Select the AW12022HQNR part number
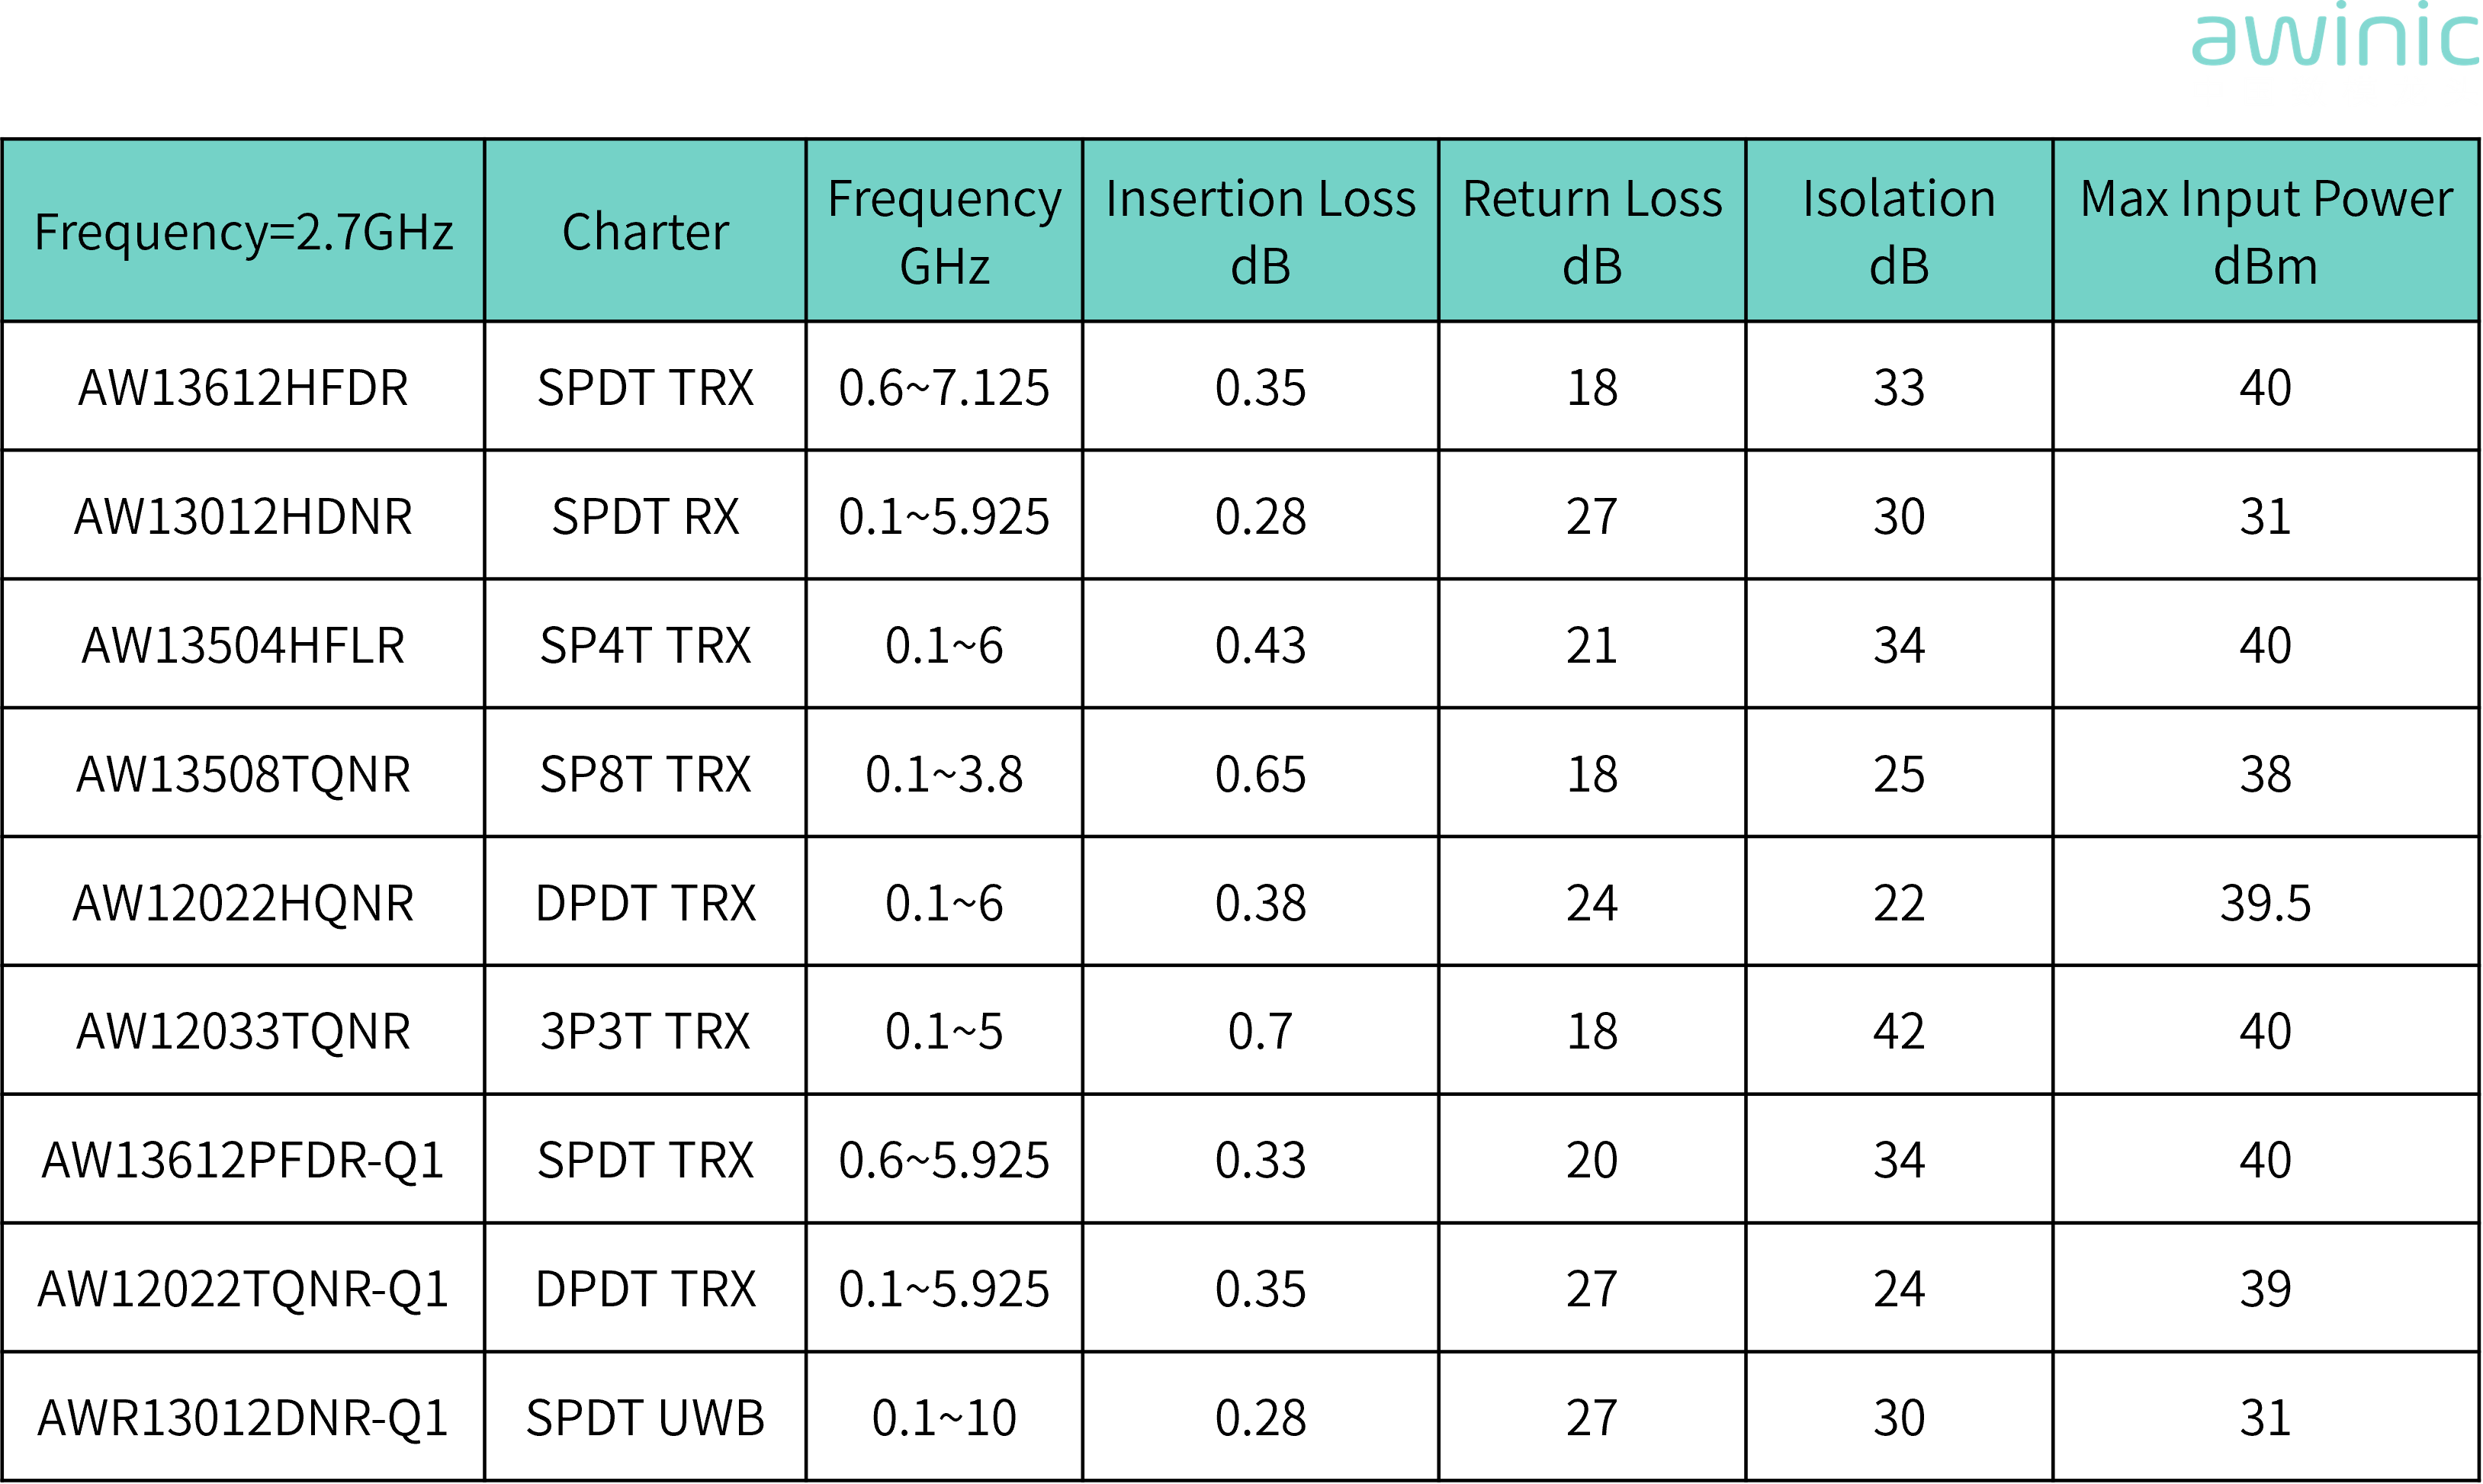Screen dimensions: 2483x1484 pos(243,903)
